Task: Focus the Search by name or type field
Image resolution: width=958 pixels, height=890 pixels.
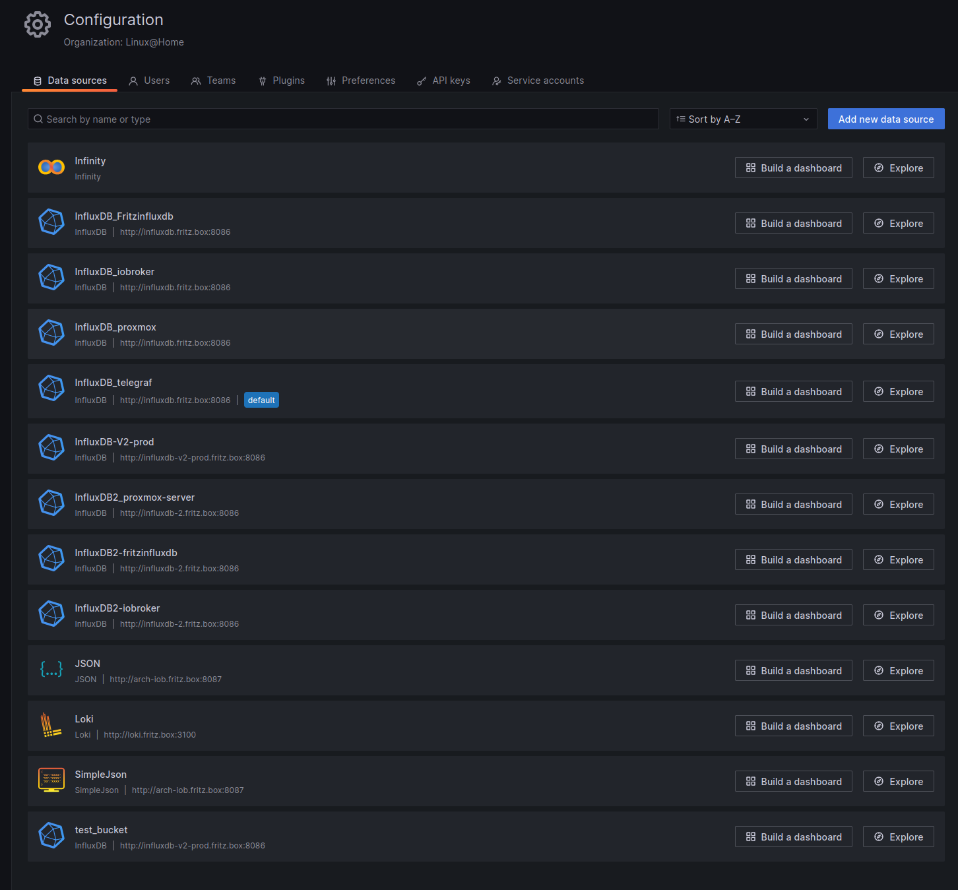Action: click(343, 119)
